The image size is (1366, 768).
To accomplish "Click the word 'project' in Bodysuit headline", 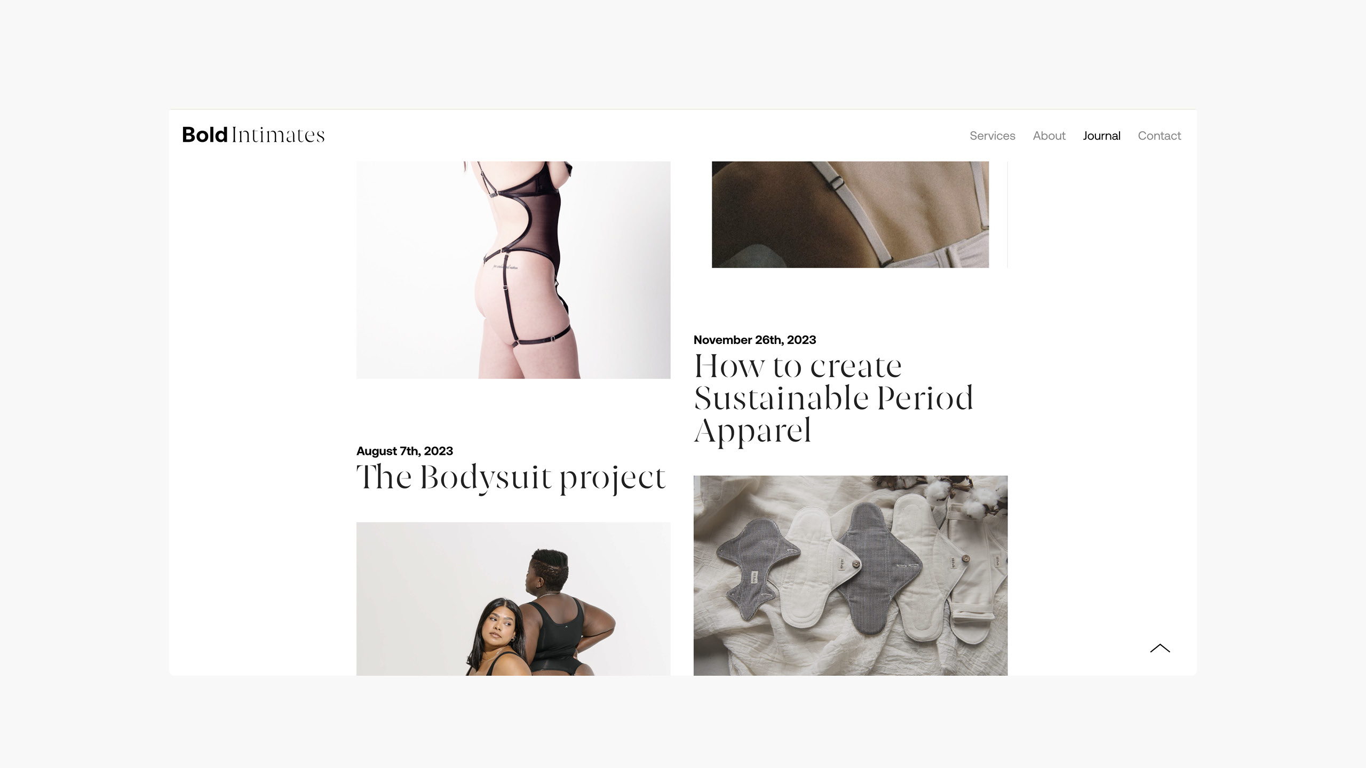I will [x=613, y=478].
